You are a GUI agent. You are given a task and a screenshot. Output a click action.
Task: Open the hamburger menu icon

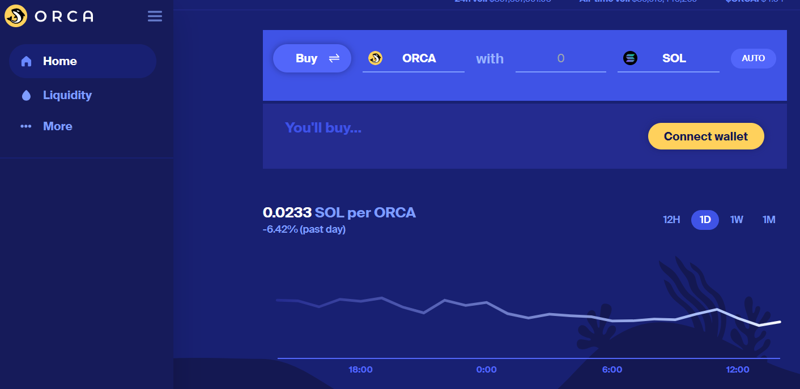pyautogui.click(x=155, y=16)
